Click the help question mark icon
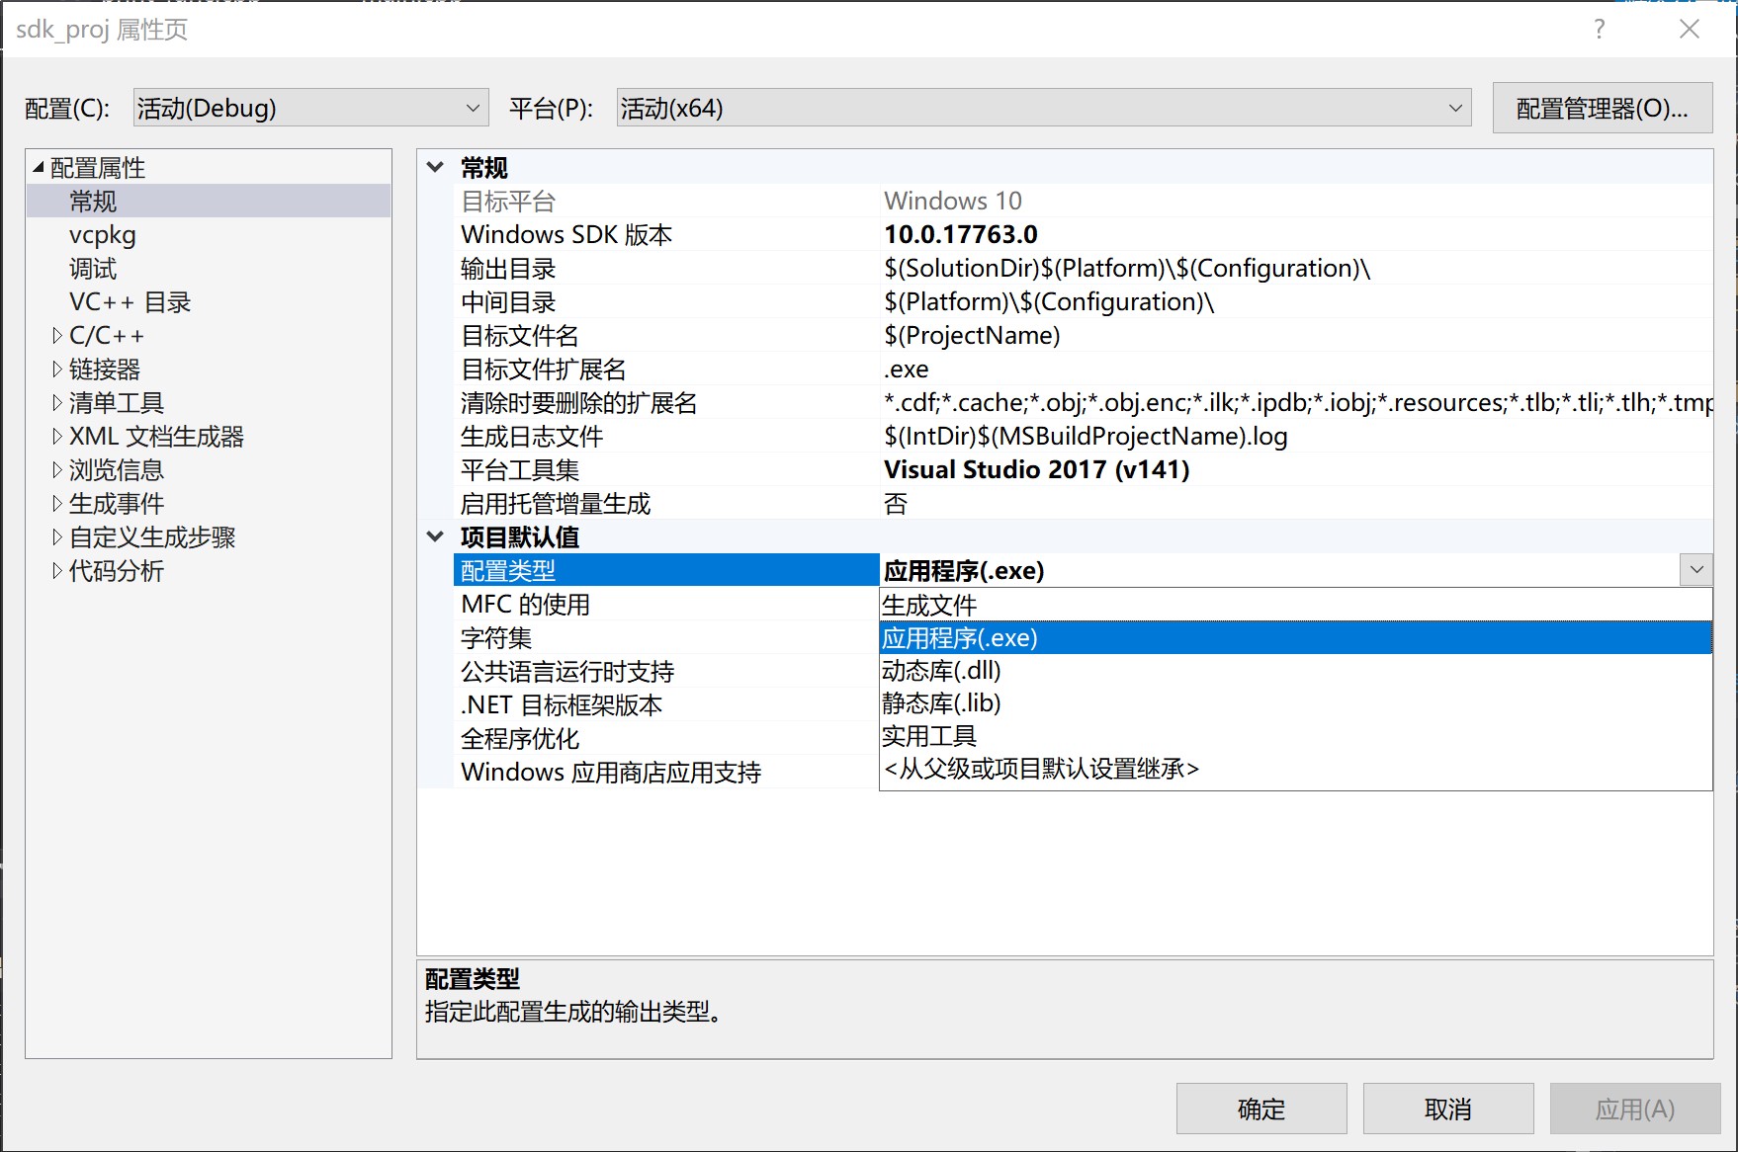Viewport: 1738px width, 1152px height. (x=1600, y=30)
